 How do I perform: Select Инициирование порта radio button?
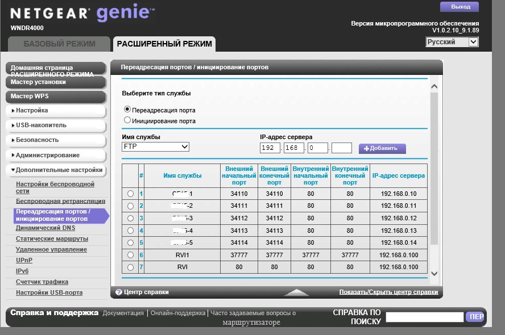tap(127, 120)
